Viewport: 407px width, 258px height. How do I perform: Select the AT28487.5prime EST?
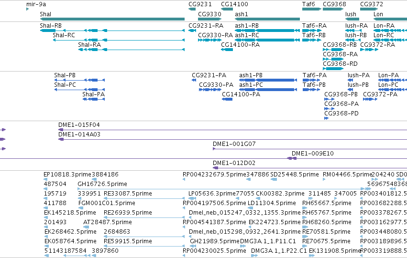[x=86, y=227]
